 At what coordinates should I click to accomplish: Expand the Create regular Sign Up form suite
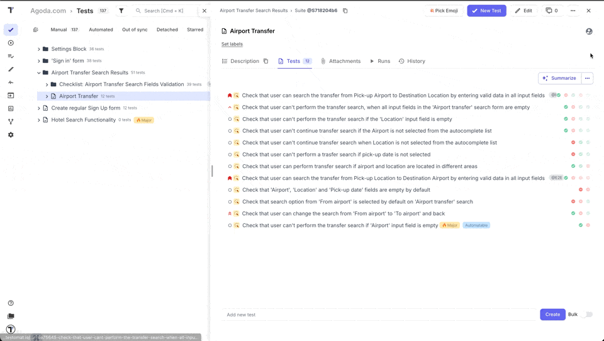tap(38, 108)
